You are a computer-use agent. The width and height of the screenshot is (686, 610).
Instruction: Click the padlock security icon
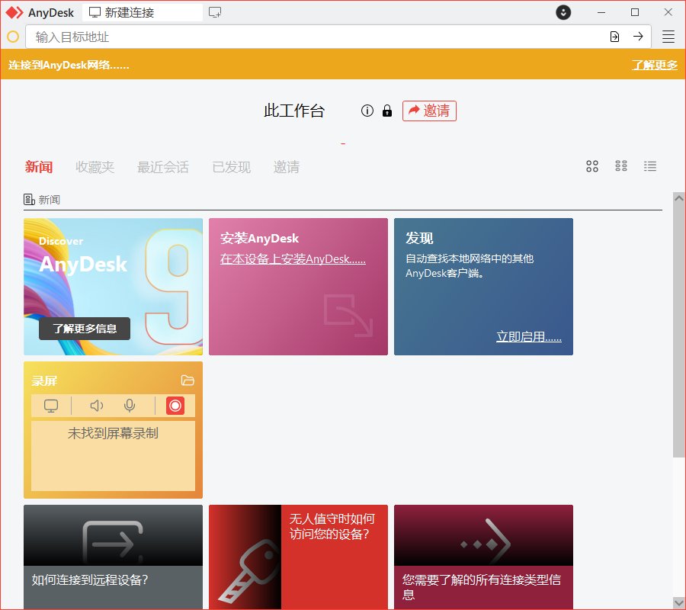(x=386, y=111)
